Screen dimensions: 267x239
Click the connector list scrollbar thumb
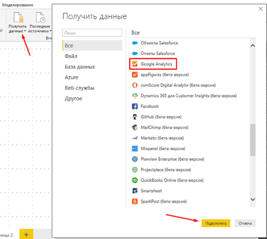point(253,140)
